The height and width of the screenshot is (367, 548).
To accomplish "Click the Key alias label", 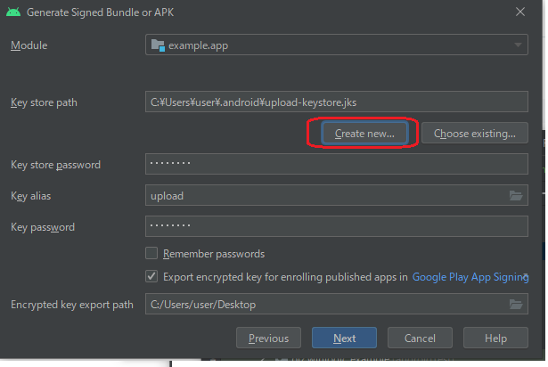I will point(31,196).
